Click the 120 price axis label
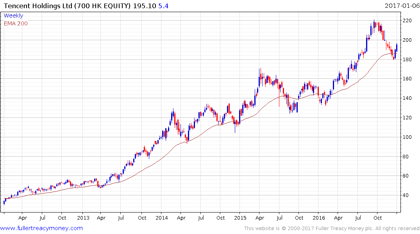The image size is (420, 234). tap(407, 118)
